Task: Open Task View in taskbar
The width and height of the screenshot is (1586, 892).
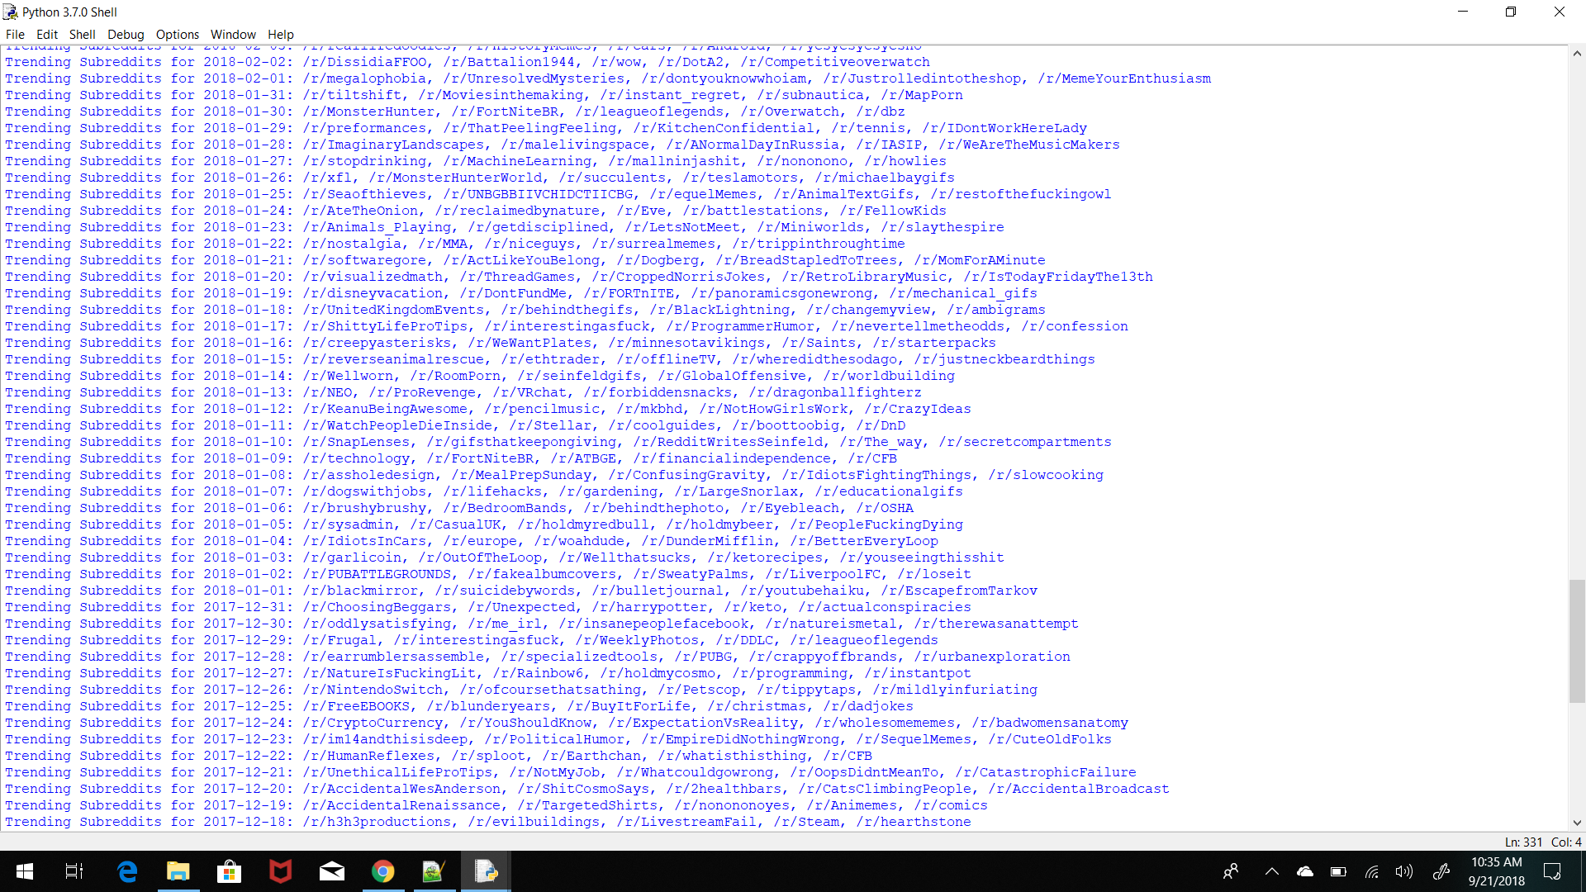Action: point(74,871)
